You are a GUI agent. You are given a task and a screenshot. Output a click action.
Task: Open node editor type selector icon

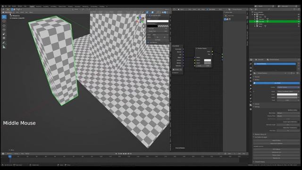pyautogui.click(x=175, y=9)
